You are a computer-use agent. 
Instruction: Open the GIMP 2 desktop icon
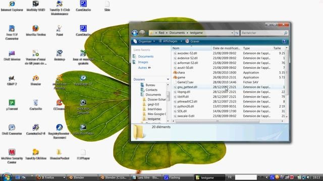pos(12,80)
